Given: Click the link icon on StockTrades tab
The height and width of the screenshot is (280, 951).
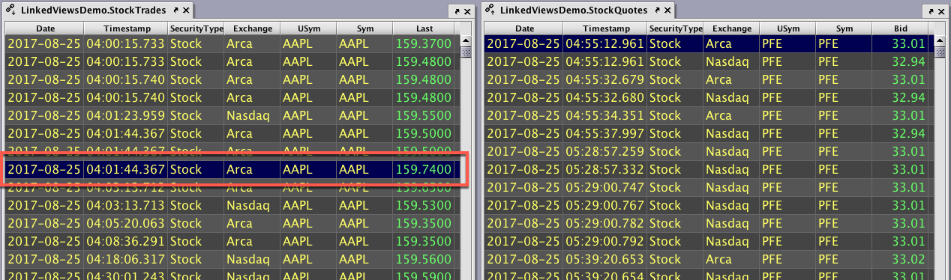Looking at the screenshot, I should (11, 10).
